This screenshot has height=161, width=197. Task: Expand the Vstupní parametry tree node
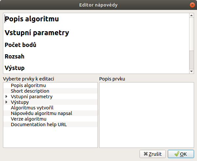pos(7,97)
